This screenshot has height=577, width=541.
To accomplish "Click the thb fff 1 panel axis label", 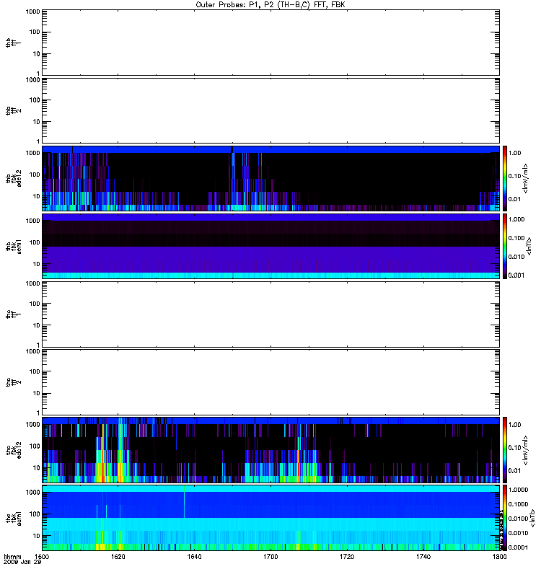I will click(x=13, y=43).
